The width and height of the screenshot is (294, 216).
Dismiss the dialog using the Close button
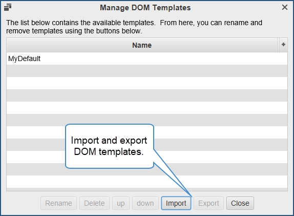pyautogui.click(x=240, y=203)
